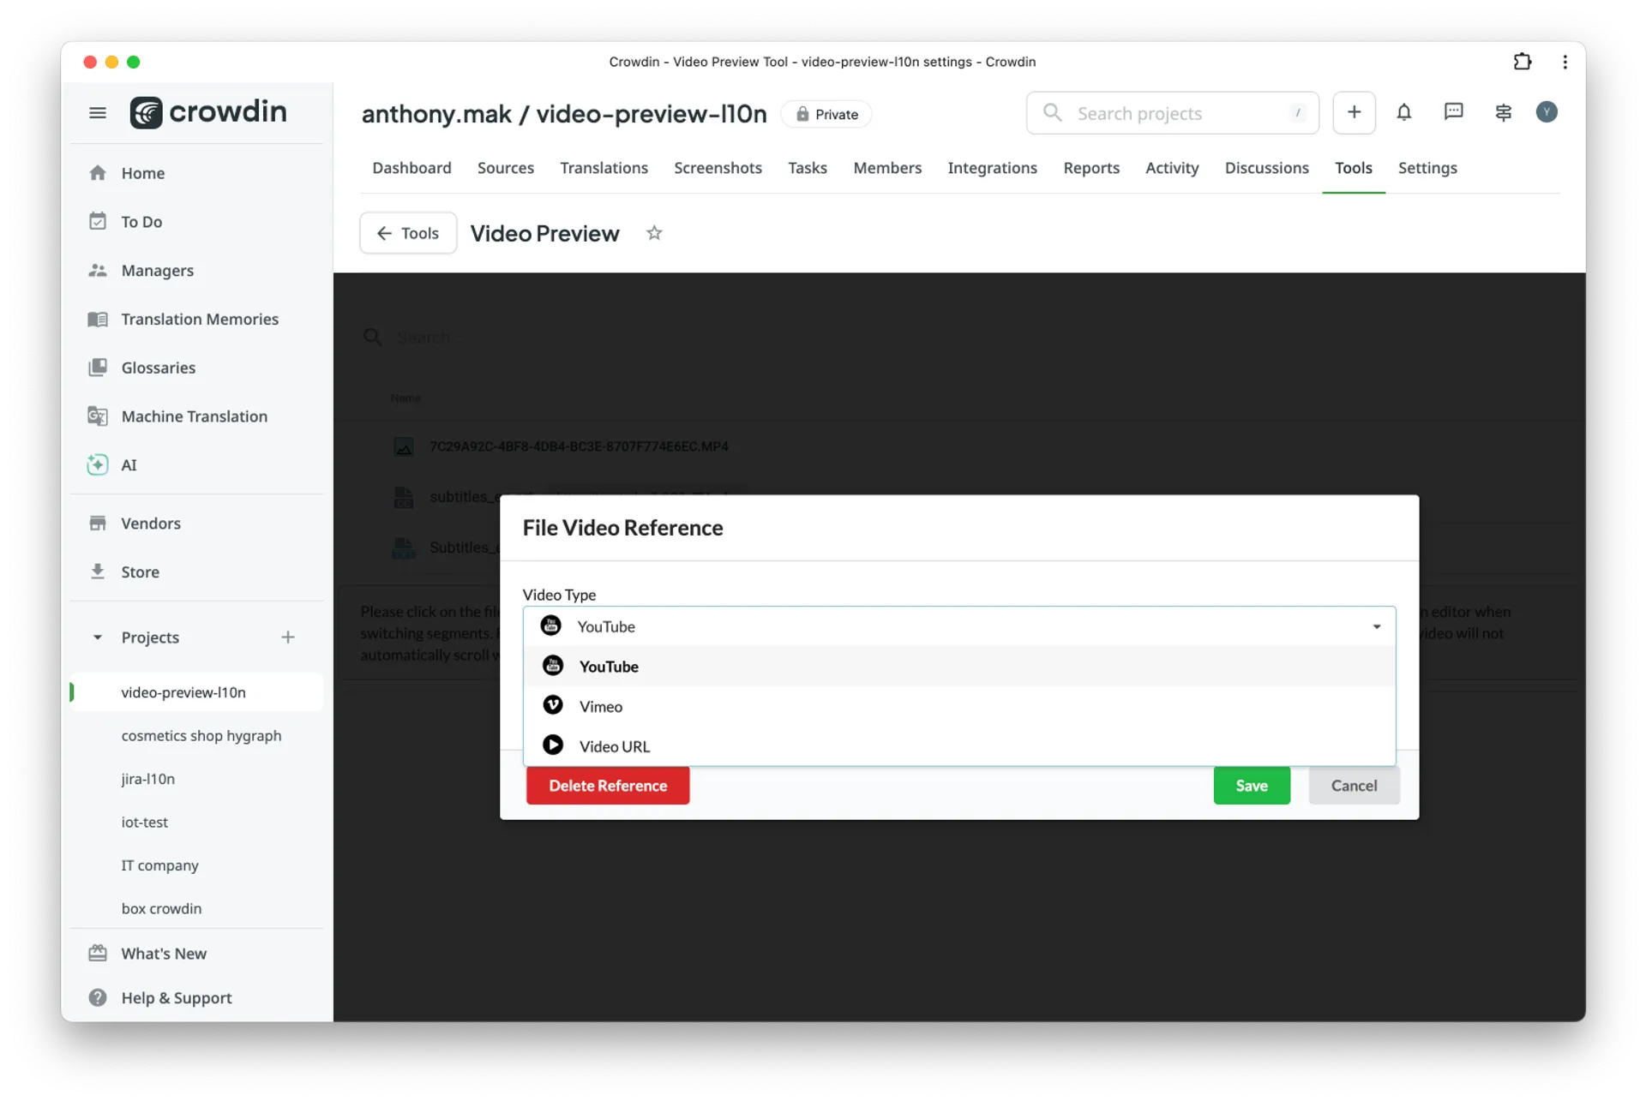Click the Tools tab
This screenshot has height=1101, width=1646.
point(1354,168)
